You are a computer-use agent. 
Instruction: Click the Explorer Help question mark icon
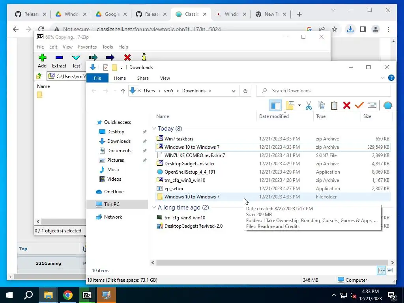pyautogui.click(x=391, y=78)
